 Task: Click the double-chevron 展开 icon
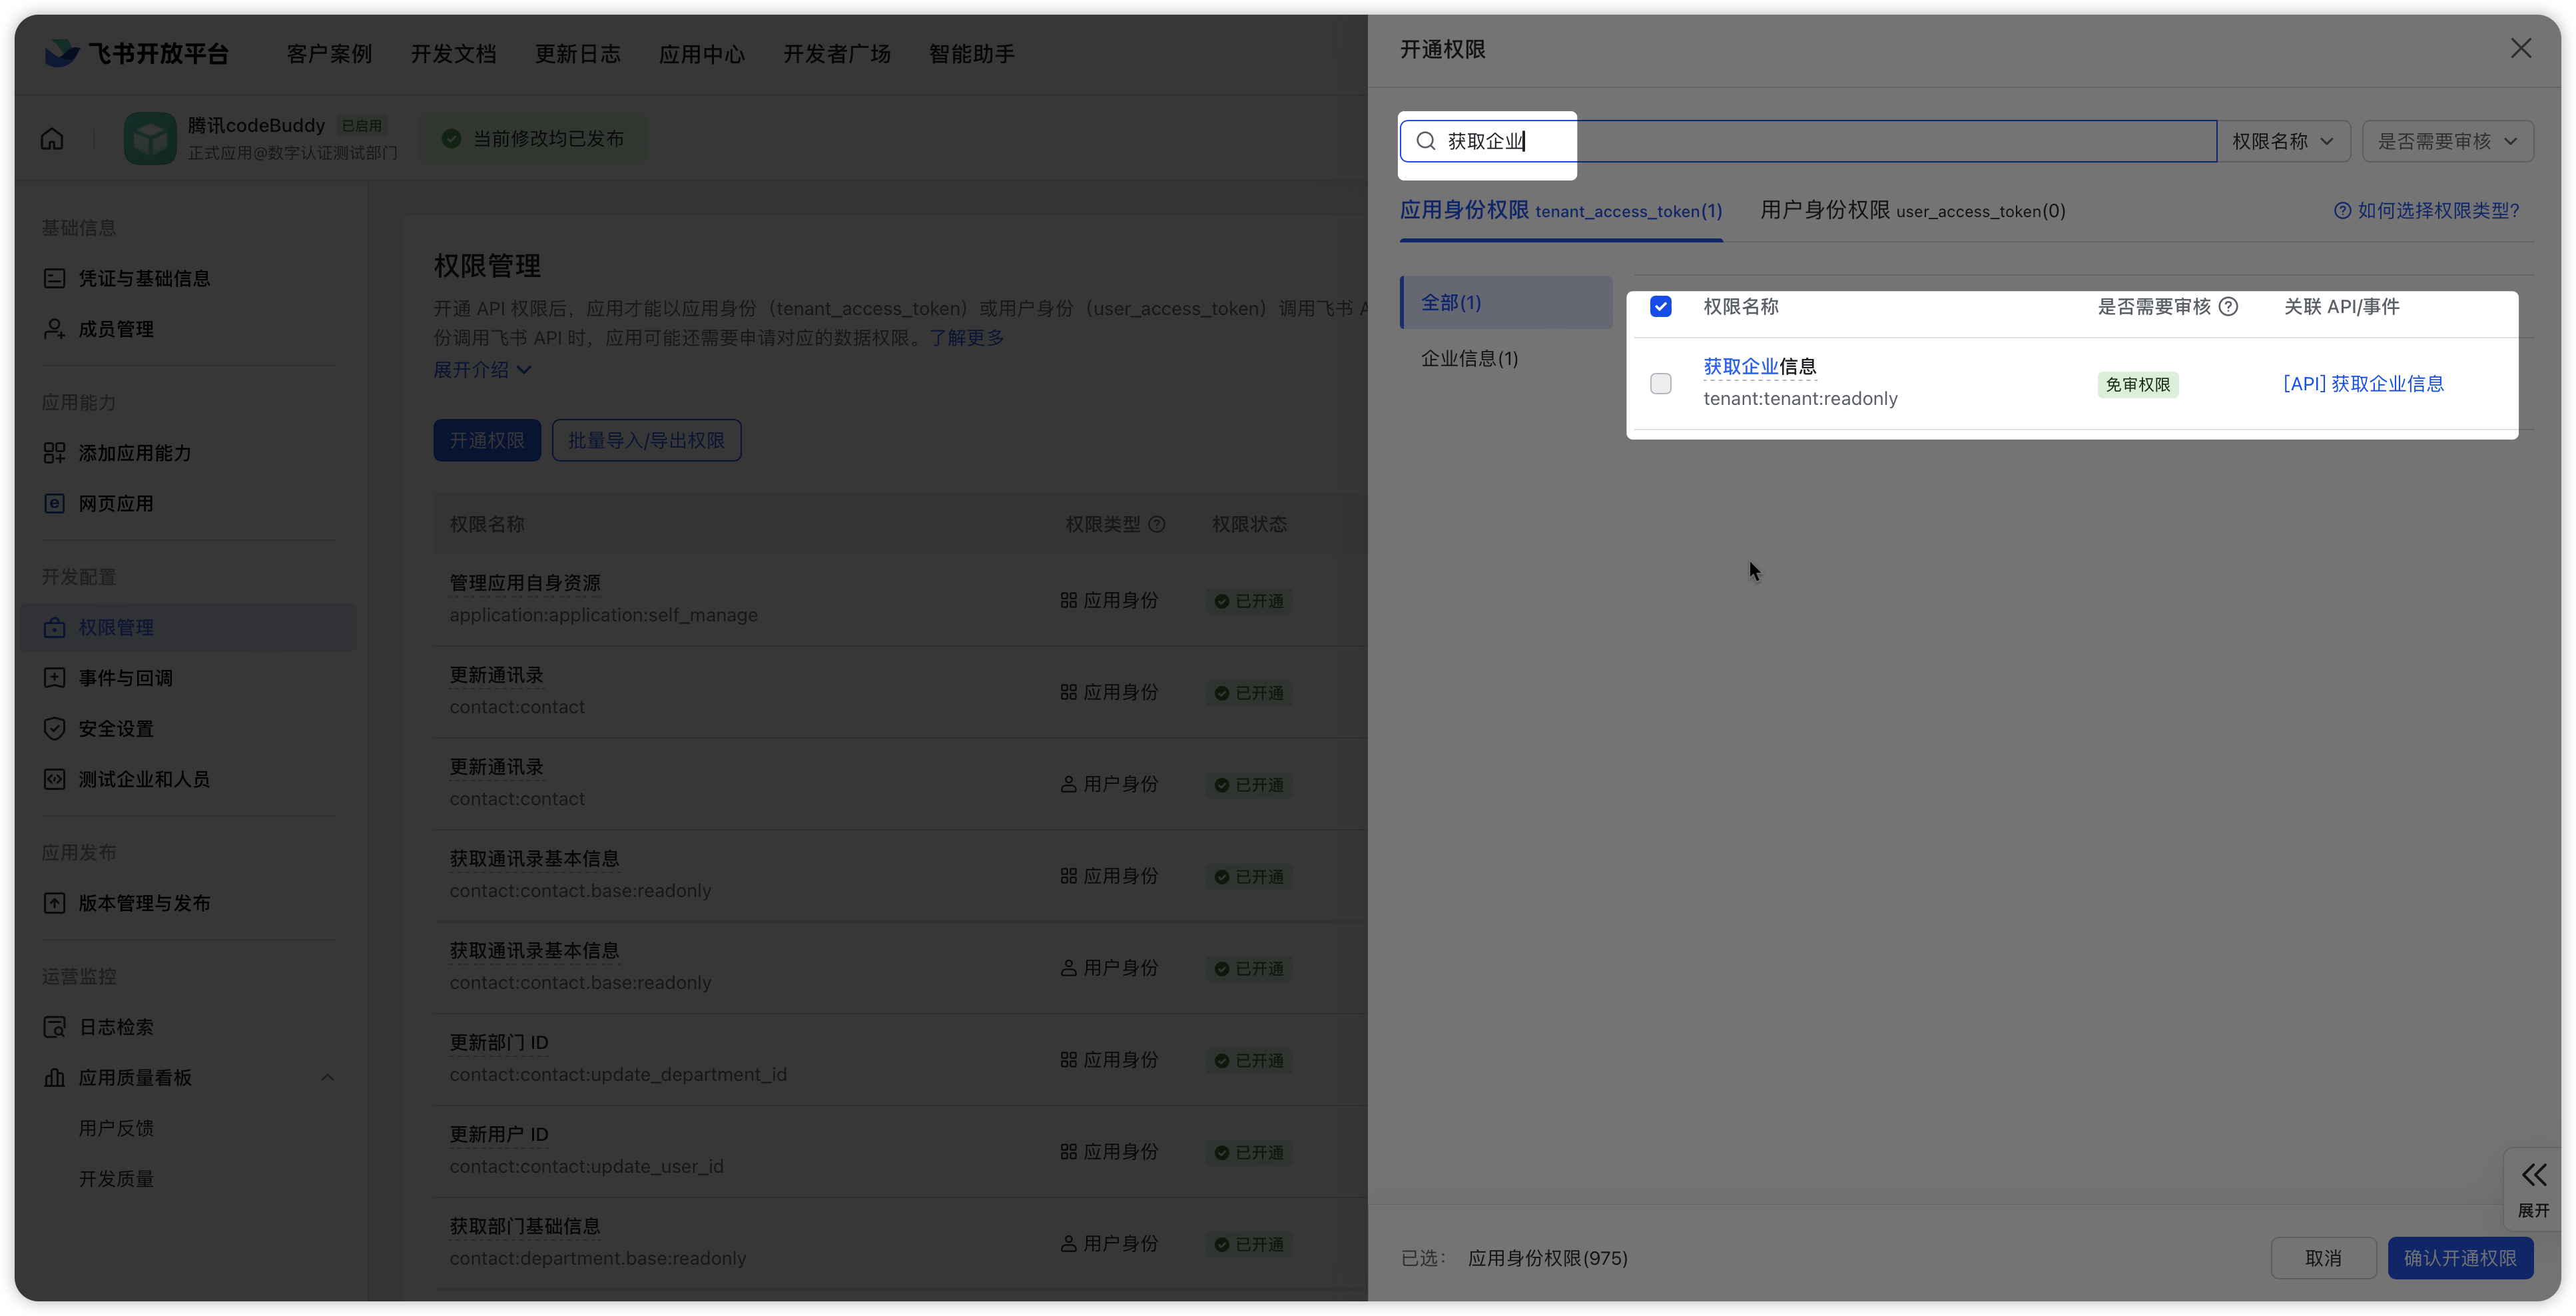2533,1175
